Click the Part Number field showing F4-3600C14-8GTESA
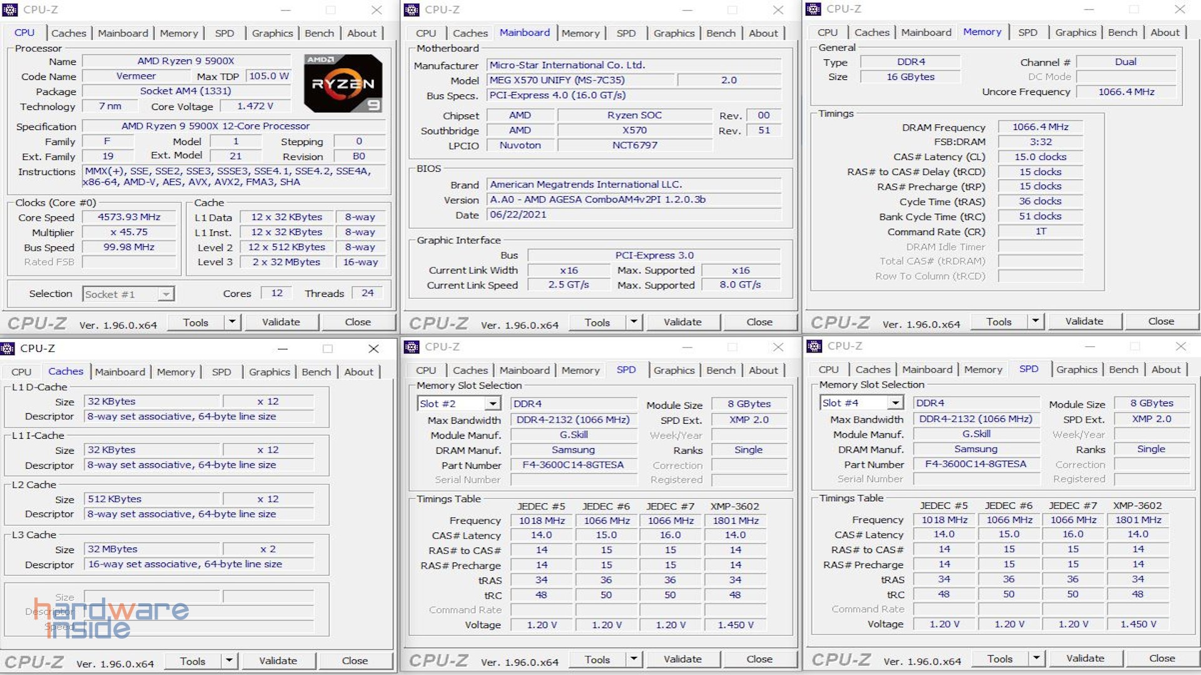1201x675 pixels. click(573, 465)
